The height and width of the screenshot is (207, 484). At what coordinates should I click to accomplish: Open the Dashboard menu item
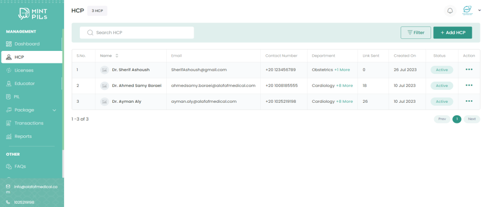pos(27,44)
